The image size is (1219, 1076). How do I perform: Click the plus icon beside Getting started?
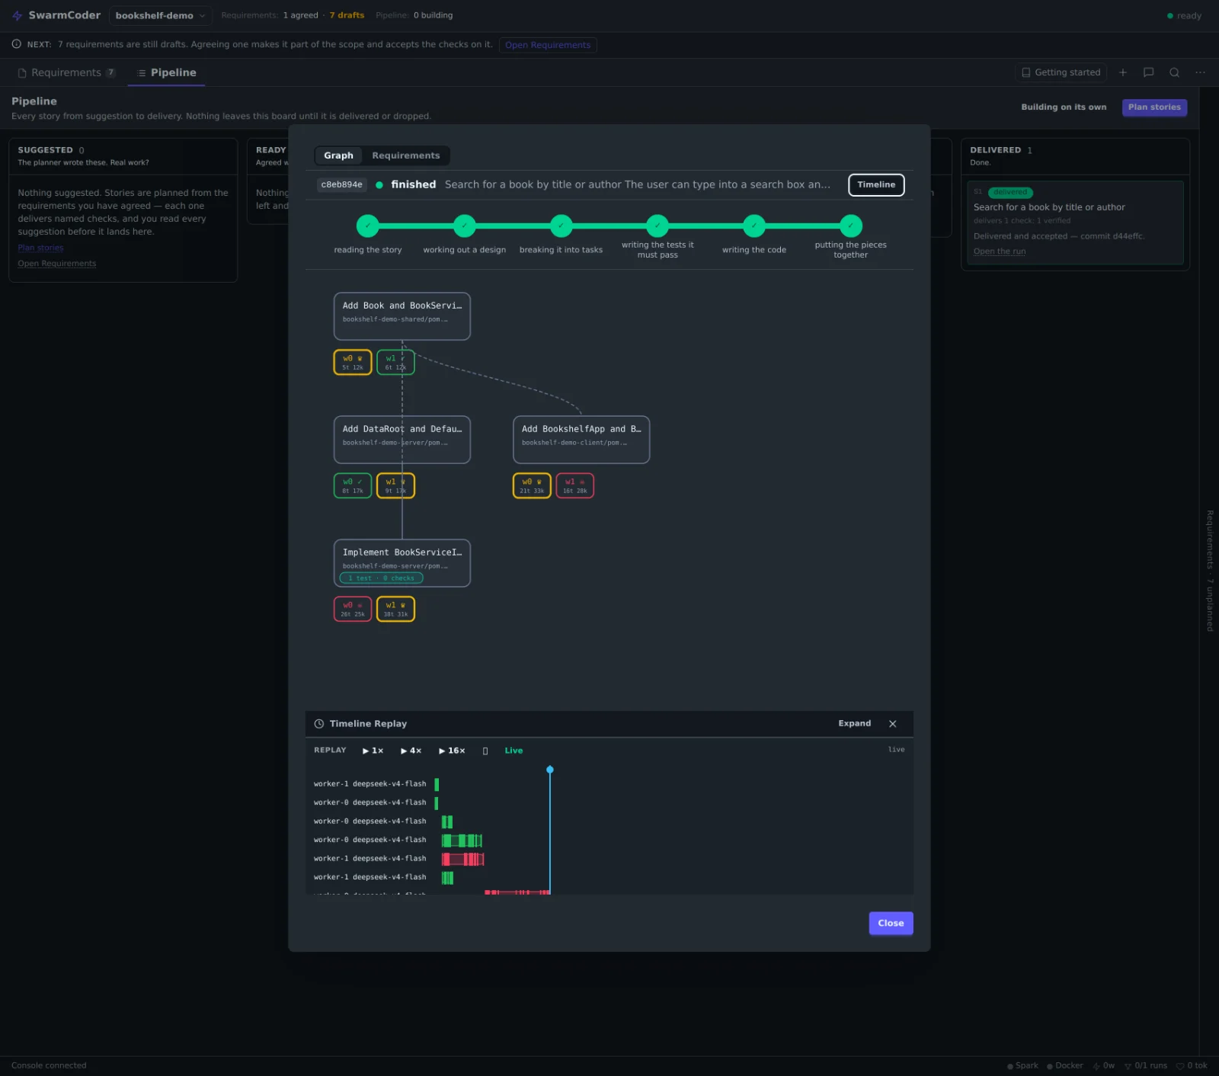point(1122,72)
